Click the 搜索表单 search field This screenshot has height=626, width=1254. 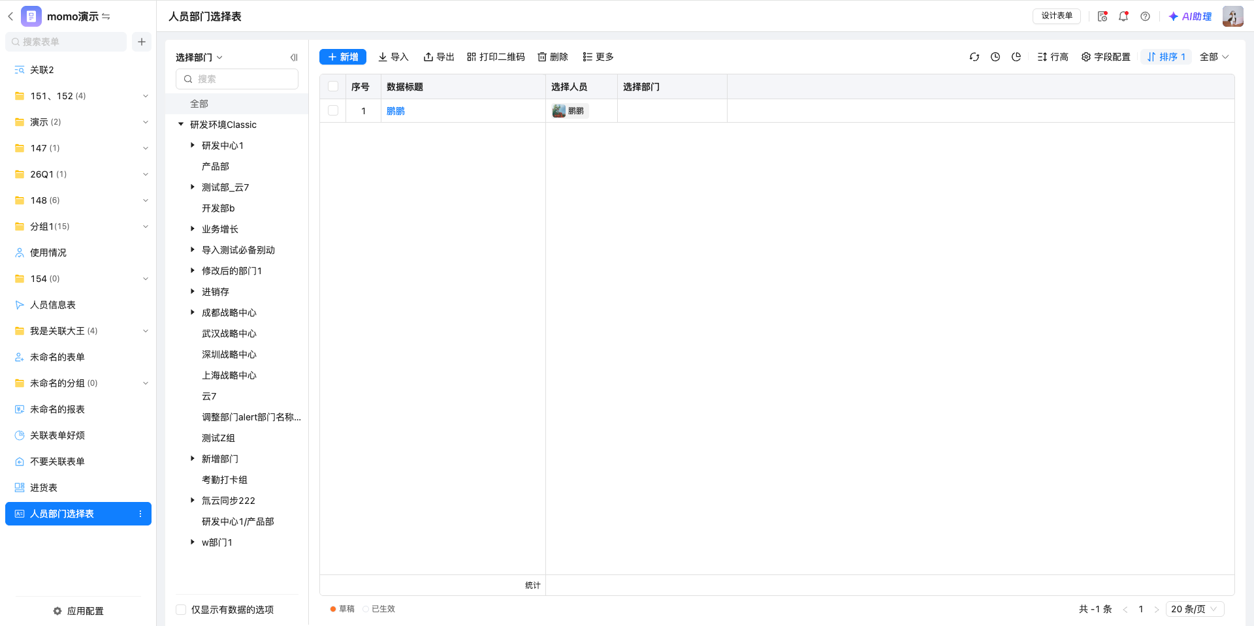66,42
